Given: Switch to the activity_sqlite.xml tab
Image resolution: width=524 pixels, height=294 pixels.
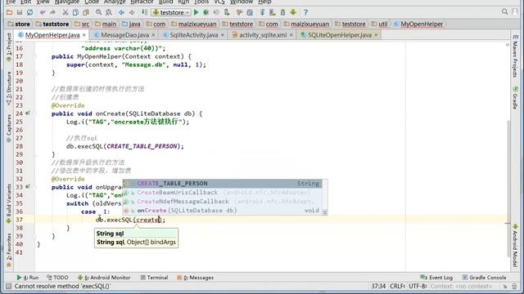Looking at the screenshot, I should point(263,35).
